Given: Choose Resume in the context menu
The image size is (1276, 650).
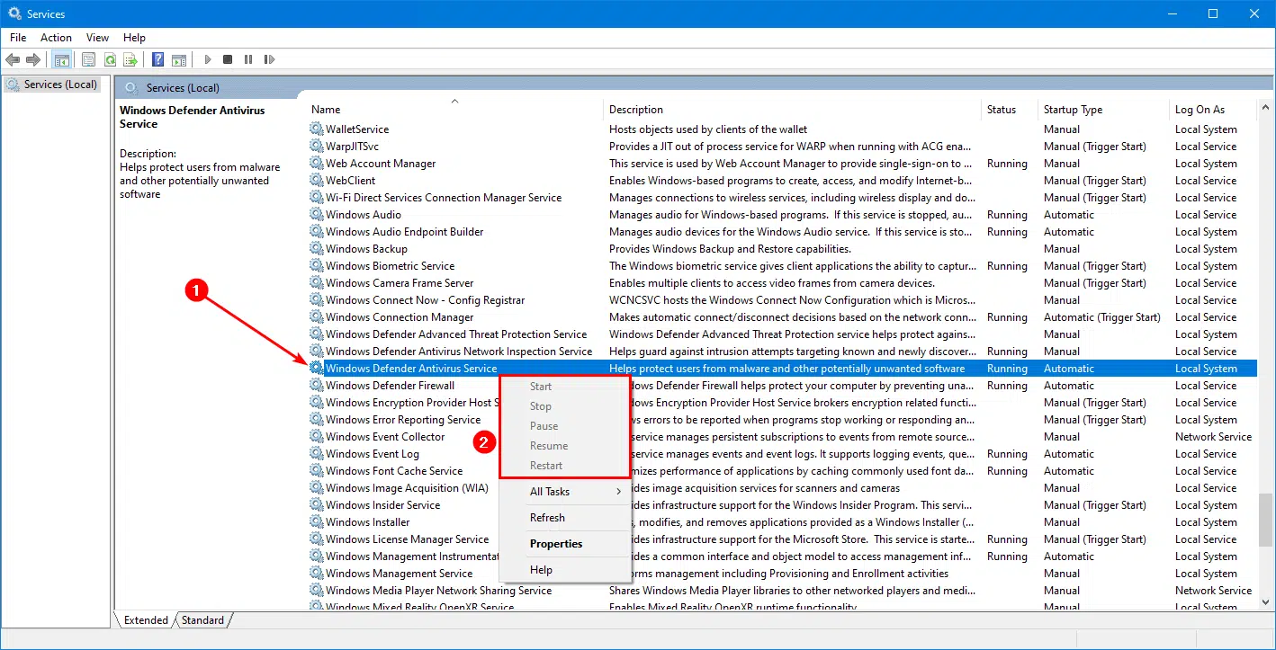Looking at the screenshot, I should click(x=565, y=446).
